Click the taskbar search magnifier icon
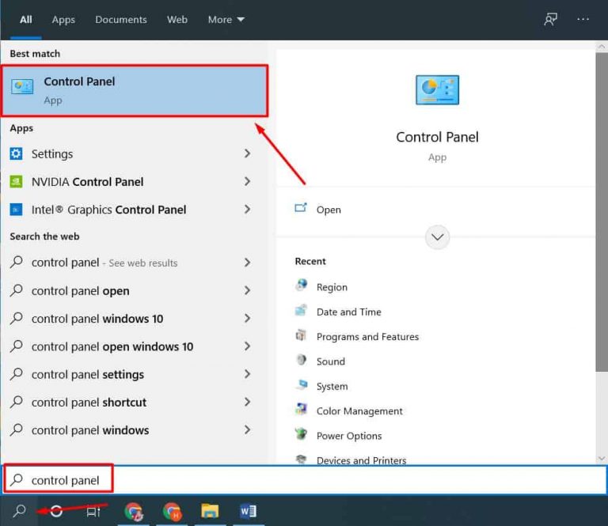The width and height of the screenshot is (608, 526). tap(19, 511)
